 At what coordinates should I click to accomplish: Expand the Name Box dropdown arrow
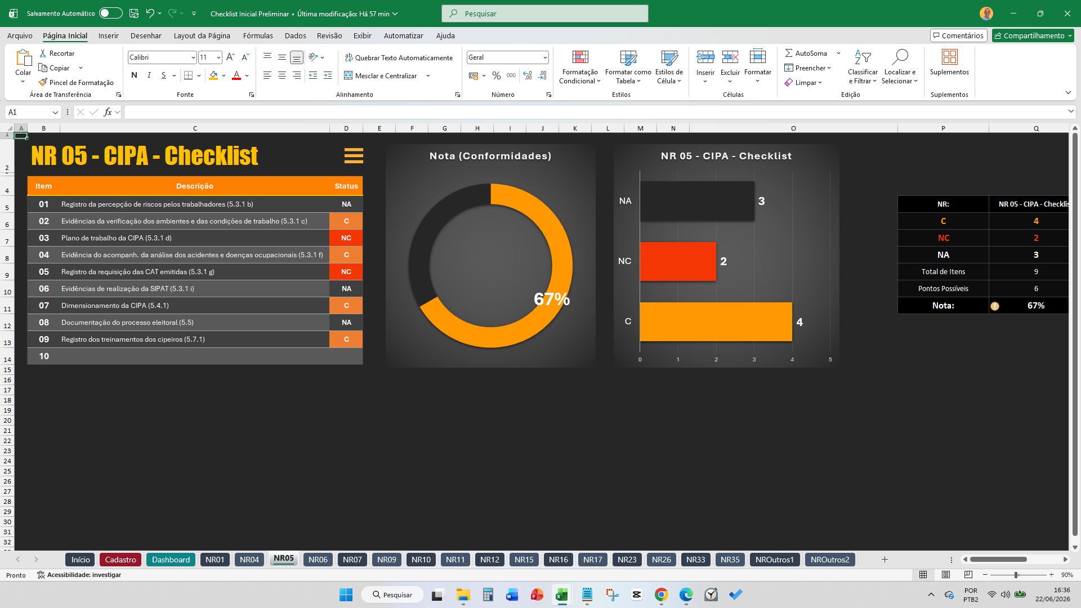tap(55, 113)
